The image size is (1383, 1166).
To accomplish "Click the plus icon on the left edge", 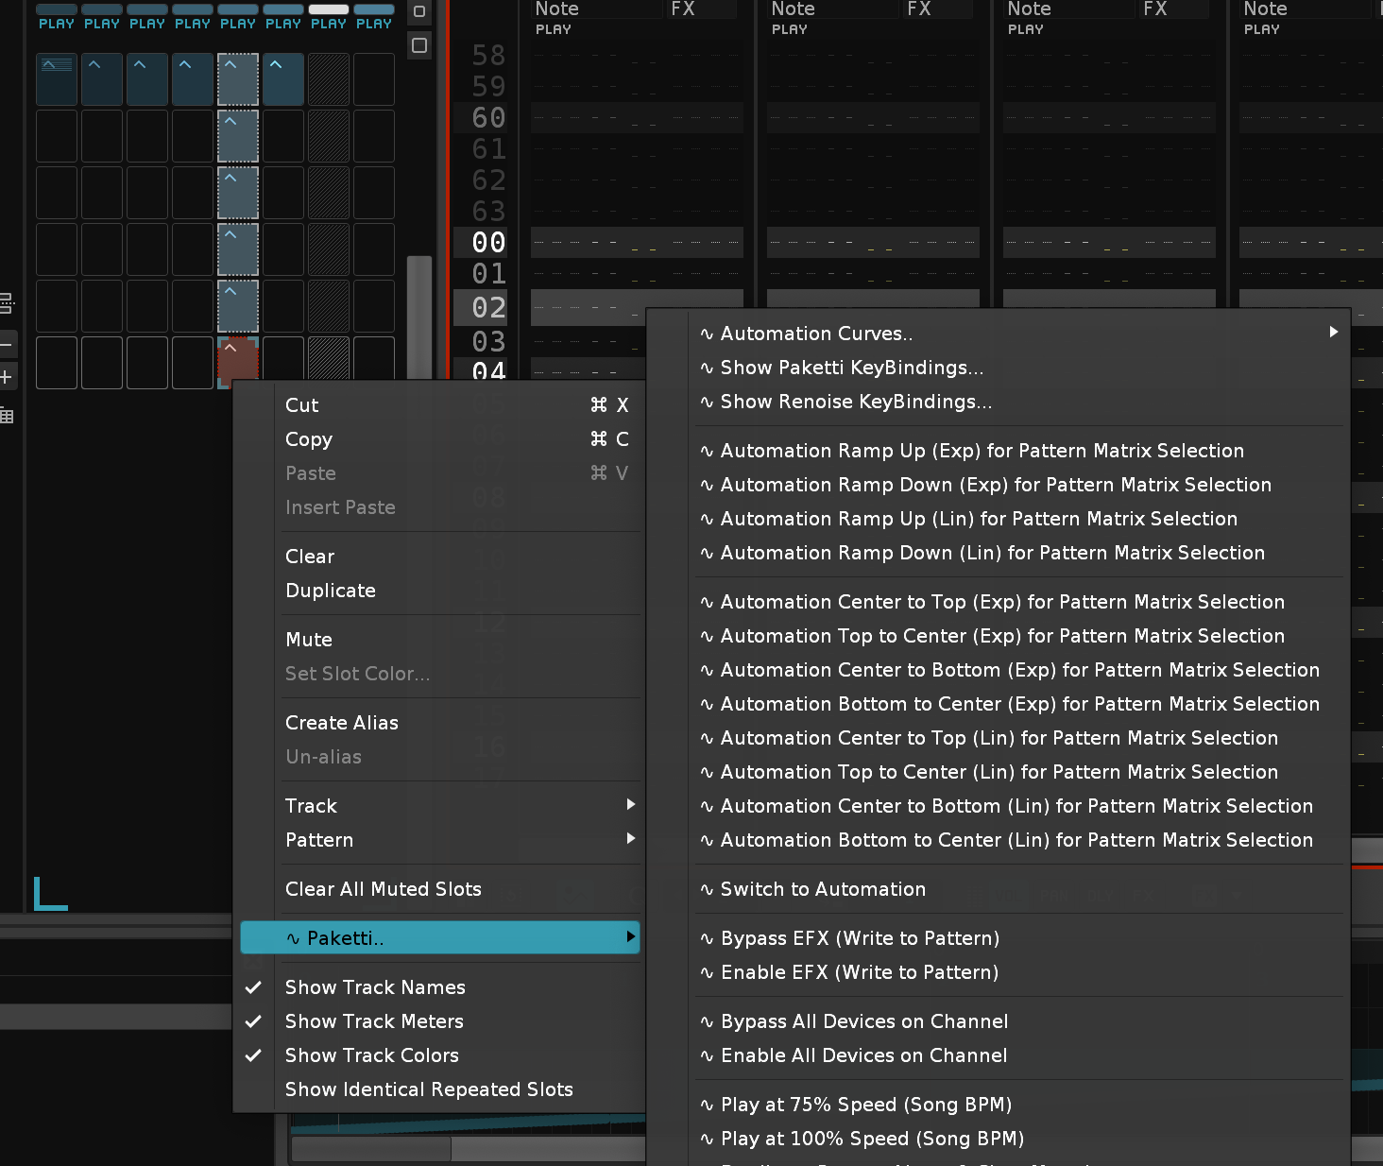I will point(6,378).
